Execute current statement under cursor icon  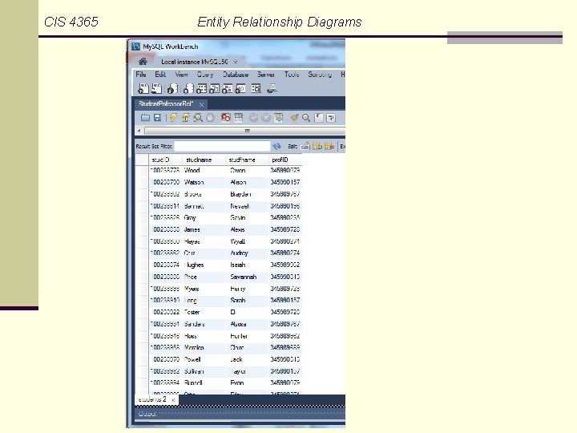pyautogui.click(x=185, y=118)
